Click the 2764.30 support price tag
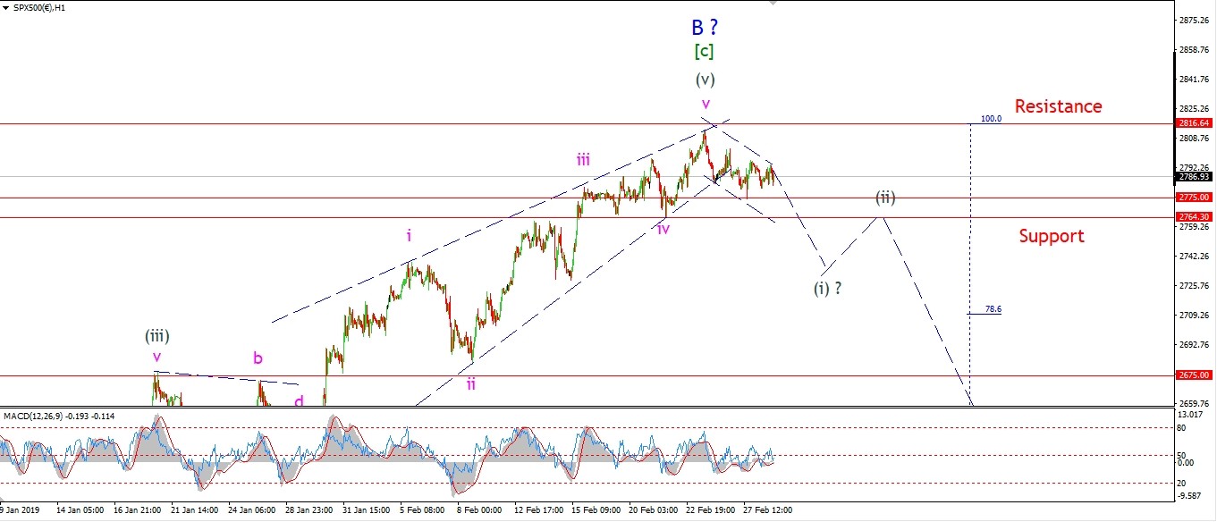This screenshot has width=1217, height=522. [1194, 217]
